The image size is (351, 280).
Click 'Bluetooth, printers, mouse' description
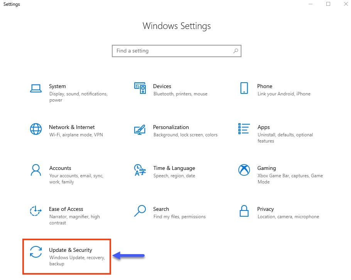coord(181,94)
